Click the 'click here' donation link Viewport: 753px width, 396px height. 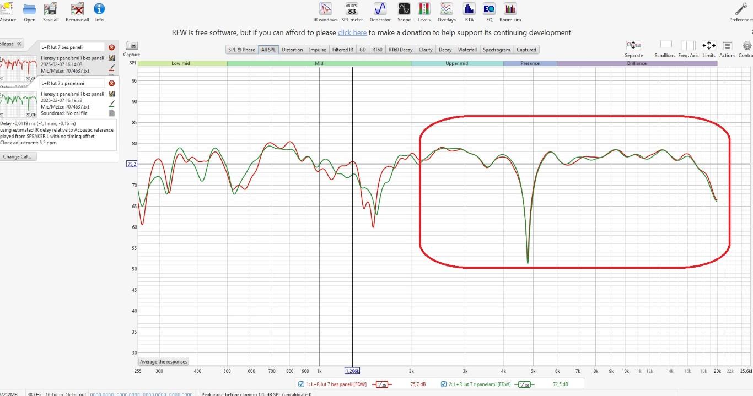[352, 32]
